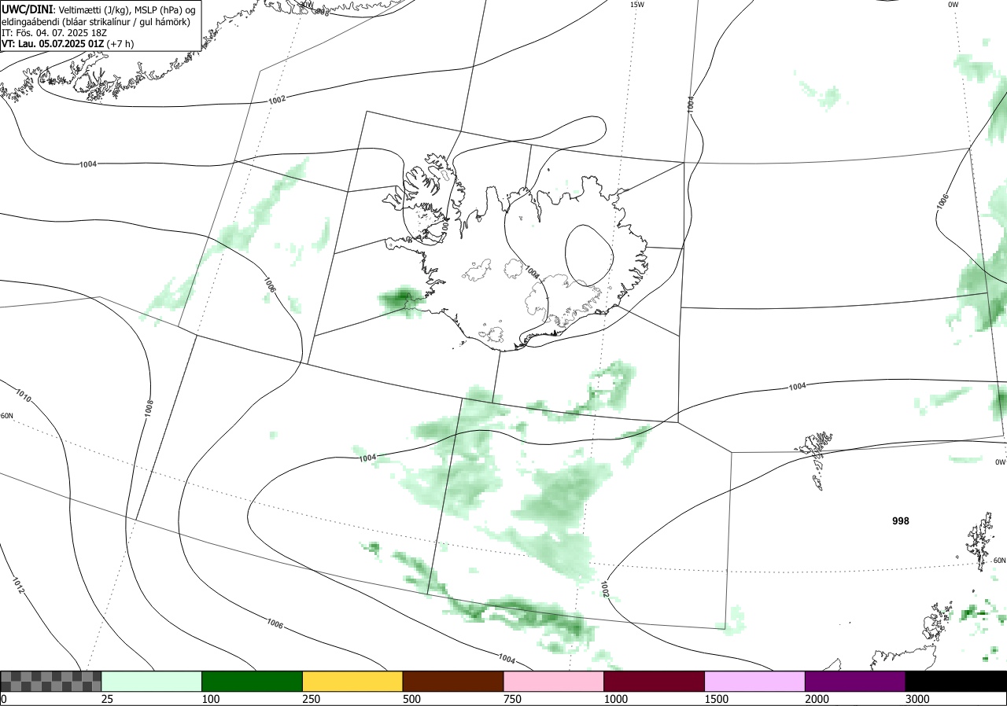Click the closed oval isobar over eastern Iceland
This screenshot has width=1007, height=706.
(589, 256)
